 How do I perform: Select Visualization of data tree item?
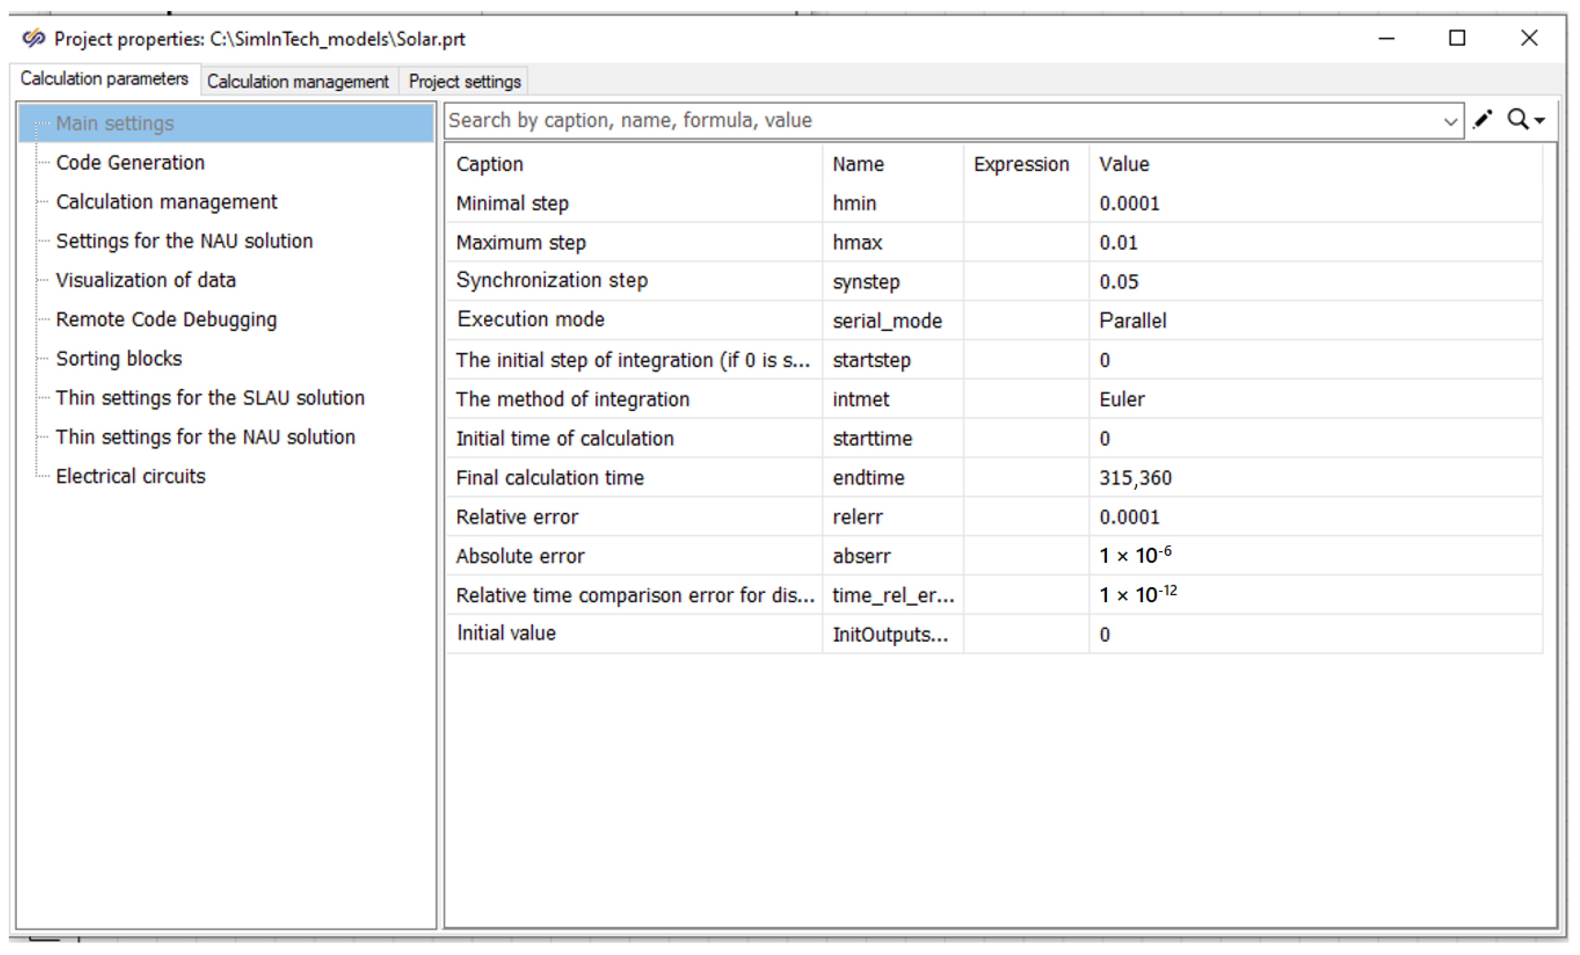pyautogui.click(x=146, y=280)
